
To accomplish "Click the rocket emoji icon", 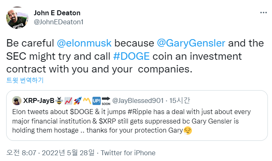I will (x=78, y=101).
